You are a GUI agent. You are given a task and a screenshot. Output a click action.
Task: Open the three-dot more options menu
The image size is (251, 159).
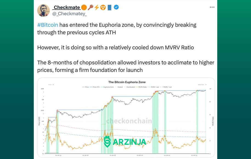point(212,7)
